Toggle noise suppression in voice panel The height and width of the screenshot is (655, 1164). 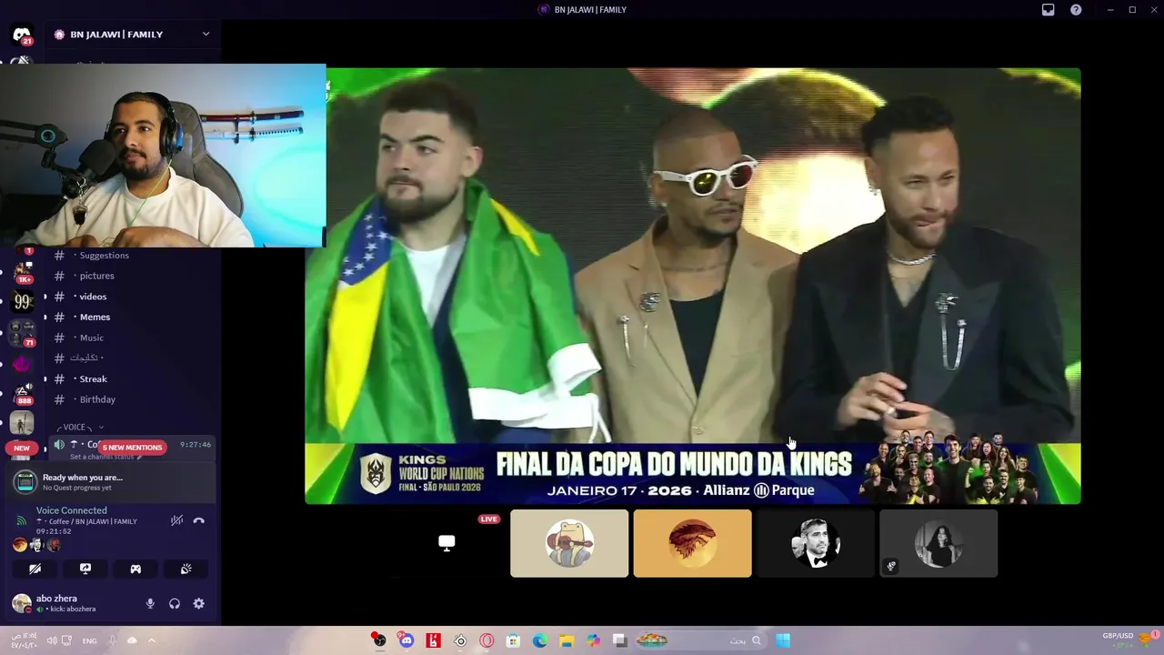click(176, 520)
